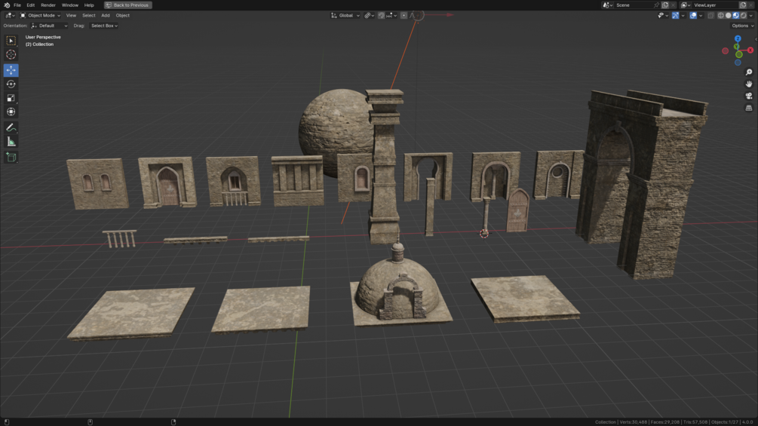This screenshot has height=426, width=758.
Task: Open snapping options dropdown
Action: point(391,15)
